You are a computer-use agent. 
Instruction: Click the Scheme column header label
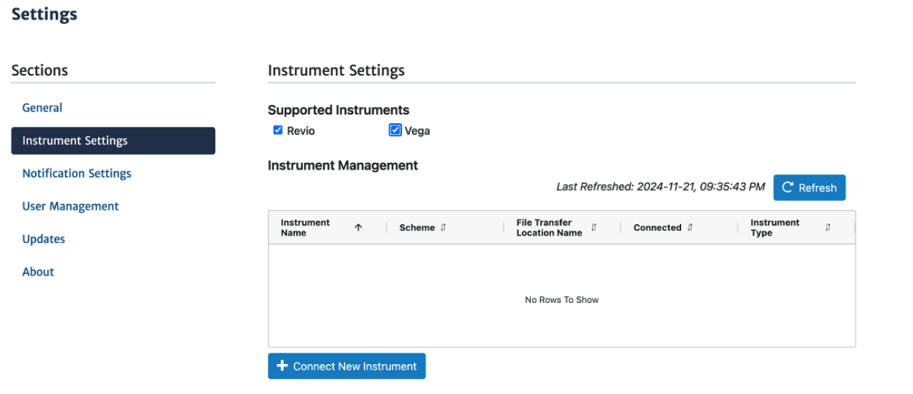pos(416,228)
